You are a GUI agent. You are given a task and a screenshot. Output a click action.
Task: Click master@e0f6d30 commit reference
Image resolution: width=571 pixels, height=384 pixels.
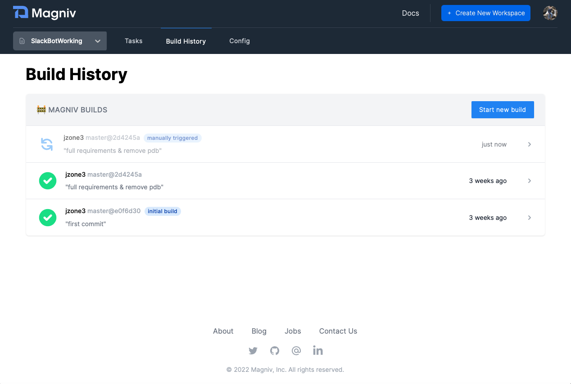(x=114, y=211)
